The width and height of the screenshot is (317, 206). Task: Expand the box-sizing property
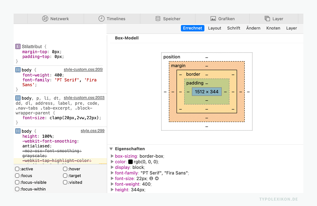112,156
